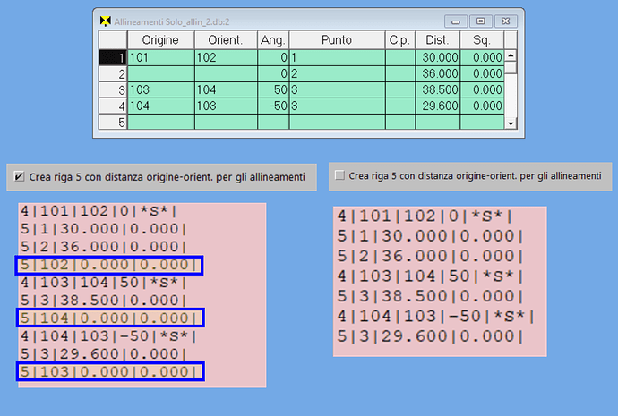Click table scrollbar up arrow

tap(511, 55)
